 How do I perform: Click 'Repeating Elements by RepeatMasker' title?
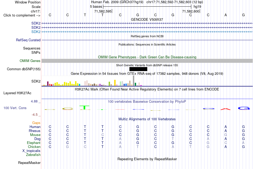pos(147,159)
